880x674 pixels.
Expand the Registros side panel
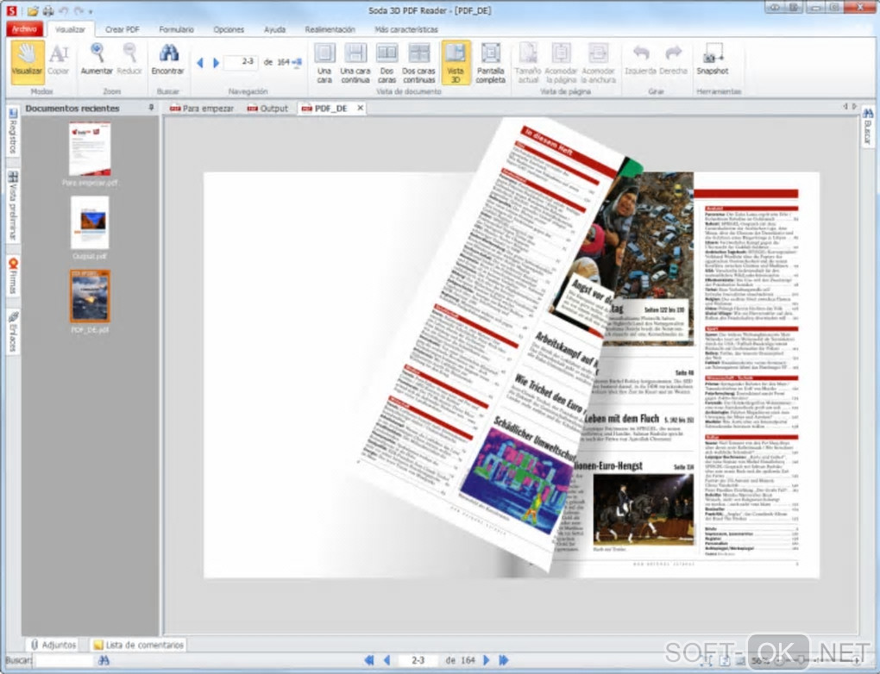click(13, 132)
